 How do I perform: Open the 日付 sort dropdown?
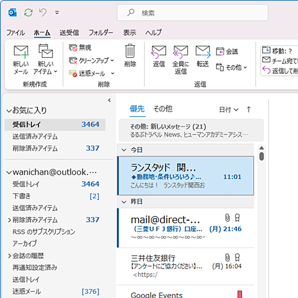[x=229, y=110]
